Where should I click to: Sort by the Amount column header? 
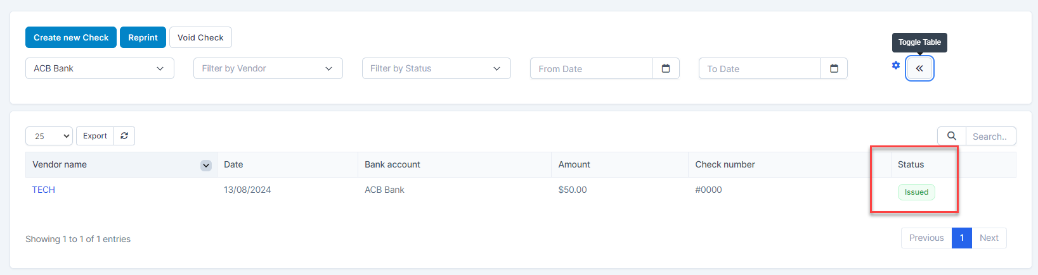[574, 164]
